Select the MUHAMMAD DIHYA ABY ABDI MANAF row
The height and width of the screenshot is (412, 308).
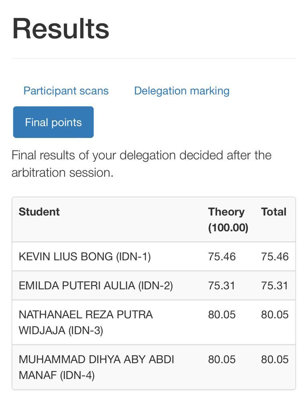click(x=154, y=367)
